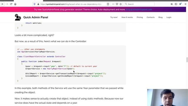The width and height of the screenshot is (188, 106).
Task: Open the Contacts nav item
Action: coord(151,17)
